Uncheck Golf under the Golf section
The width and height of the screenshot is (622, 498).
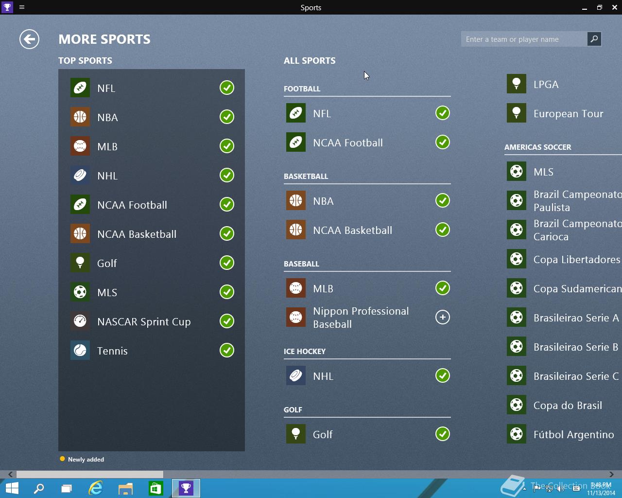click(443, 434)
